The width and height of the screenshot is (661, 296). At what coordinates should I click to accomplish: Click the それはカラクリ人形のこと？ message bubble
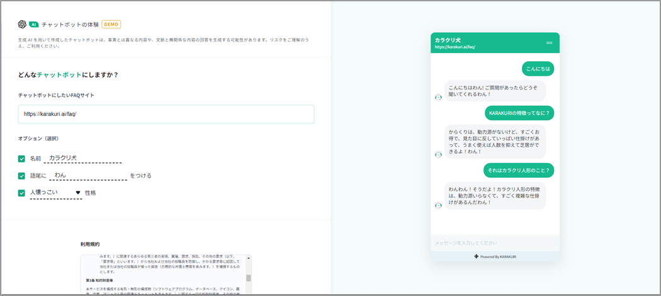(519, 170)
